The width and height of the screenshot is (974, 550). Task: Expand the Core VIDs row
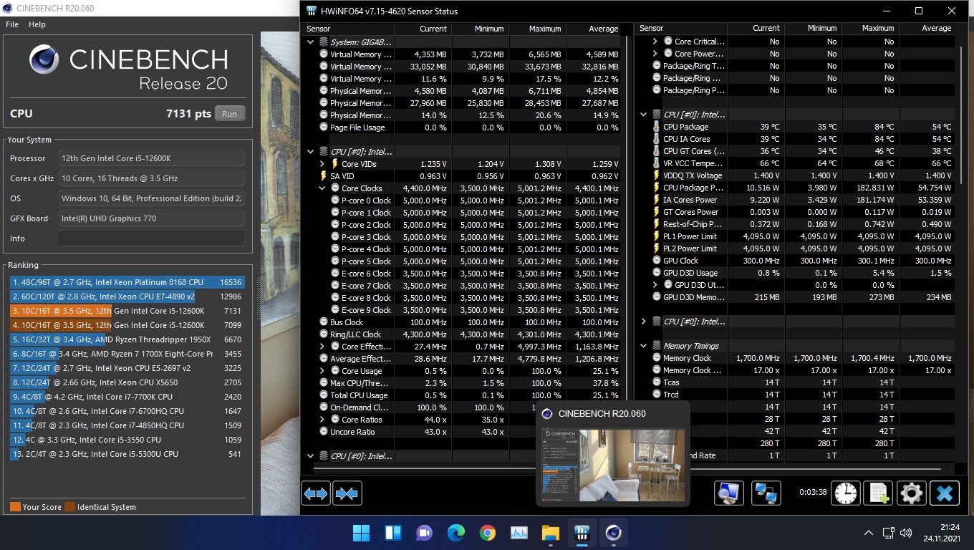[x=322, y=164]
